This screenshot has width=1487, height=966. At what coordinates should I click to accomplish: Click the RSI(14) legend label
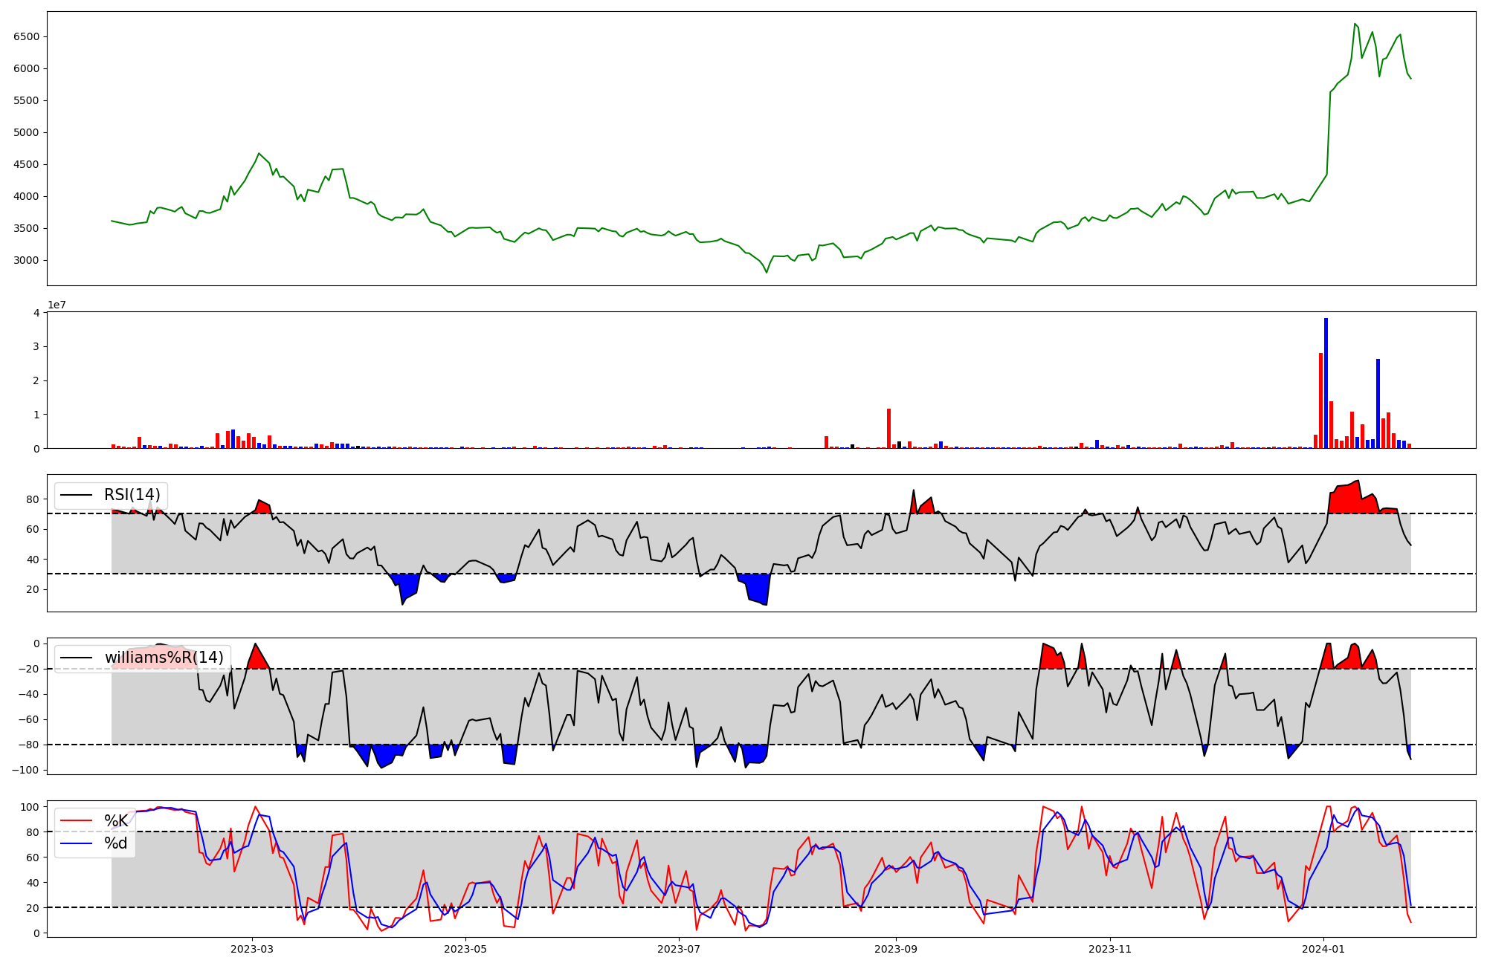[132, 496]
